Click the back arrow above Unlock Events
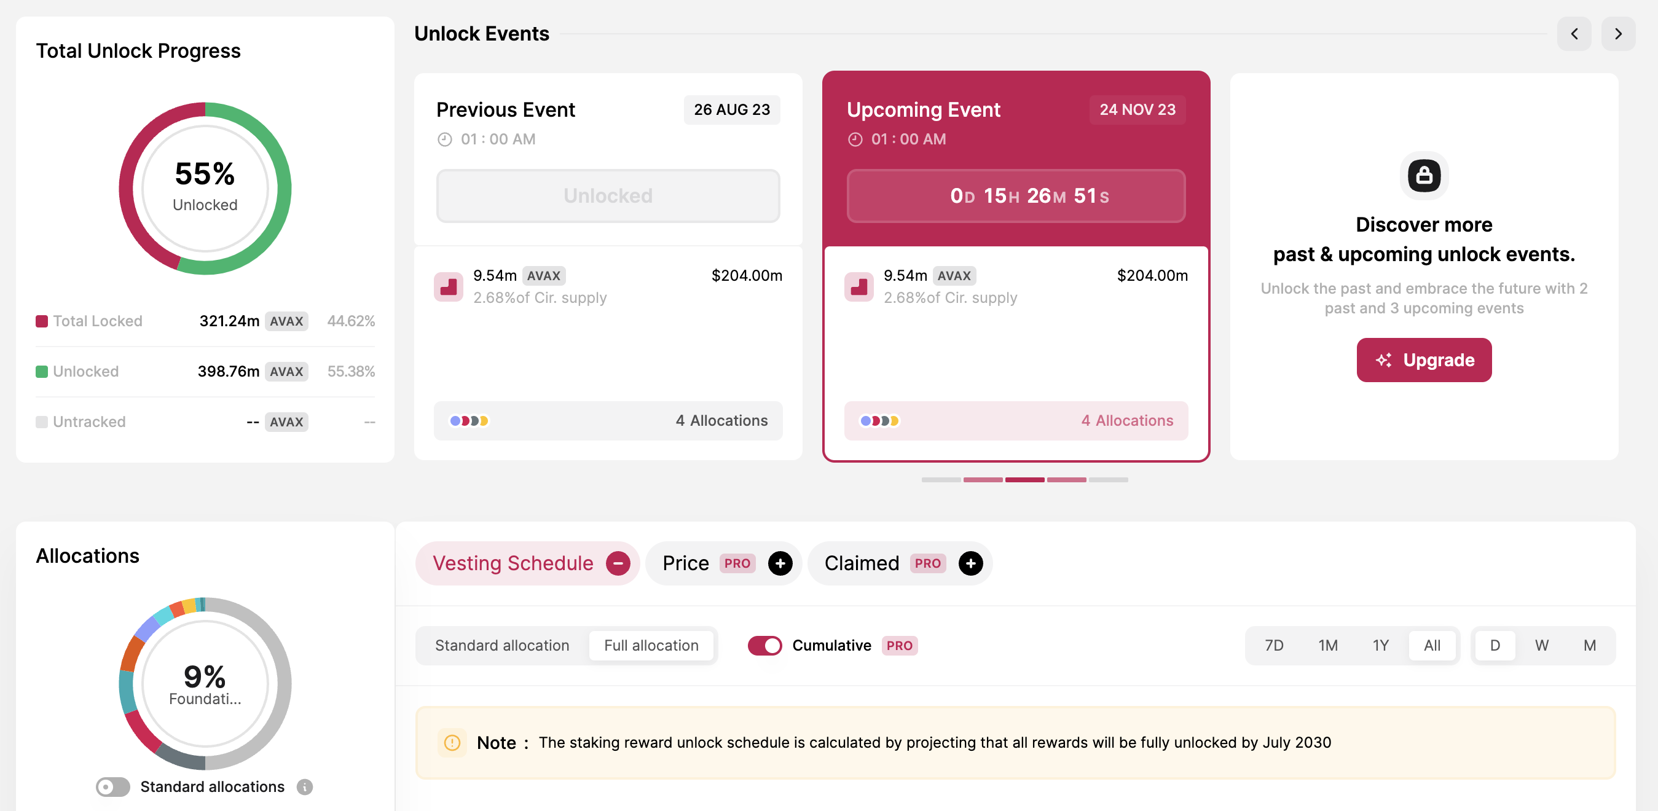Image resolution: width=1658 pixels, height=811 pixels. pyautogui.click(x=1574, y=33)
